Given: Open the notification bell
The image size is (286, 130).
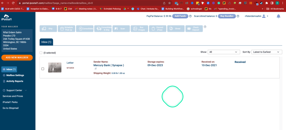Looking at the screenshot, I should (x=278, y=16).
